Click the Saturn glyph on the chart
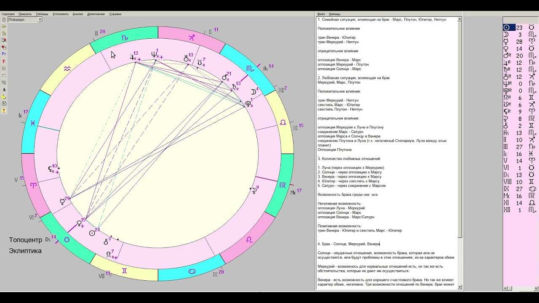Screen dimensions: 539x303 [x=235, y=87]
